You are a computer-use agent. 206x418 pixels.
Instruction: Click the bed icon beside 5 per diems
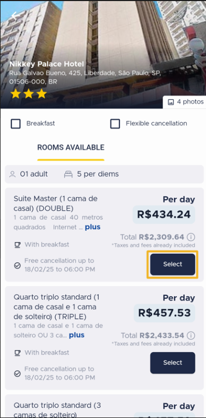point(68,174)
